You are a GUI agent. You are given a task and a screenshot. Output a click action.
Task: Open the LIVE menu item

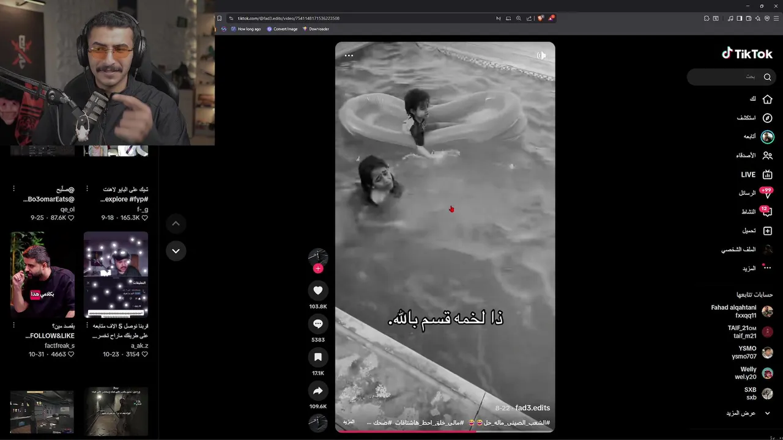coord(757,175)
